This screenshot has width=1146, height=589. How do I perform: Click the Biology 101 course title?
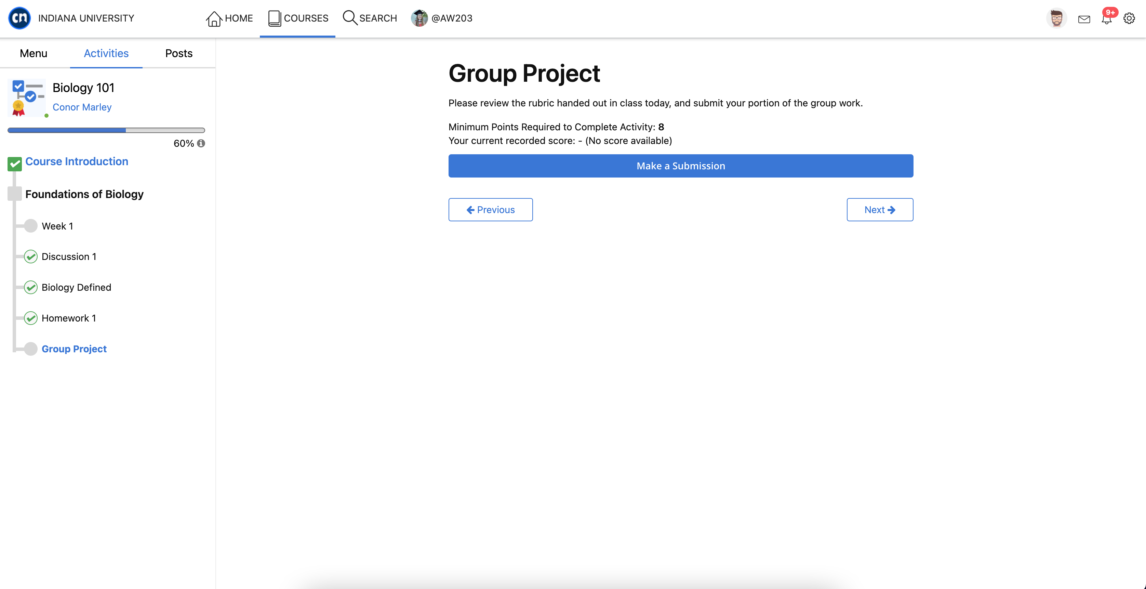coord(84,88)
